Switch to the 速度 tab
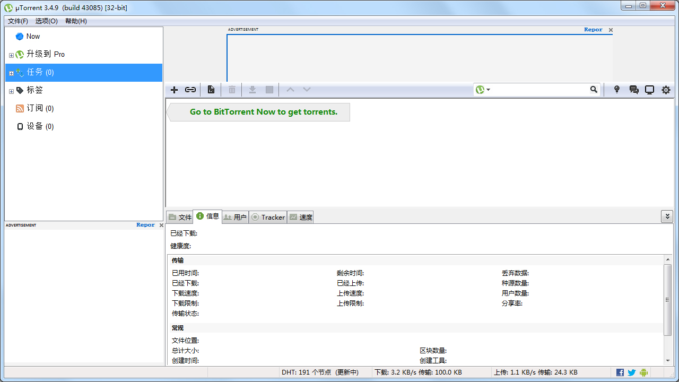Viewport: 679px width, 382px height. pyautogui.click(x=300, y=218)
